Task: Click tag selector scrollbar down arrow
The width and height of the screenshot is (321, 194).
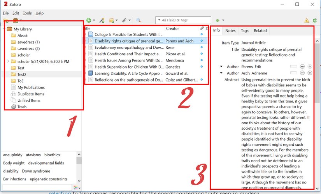Action: pos(79,181)
